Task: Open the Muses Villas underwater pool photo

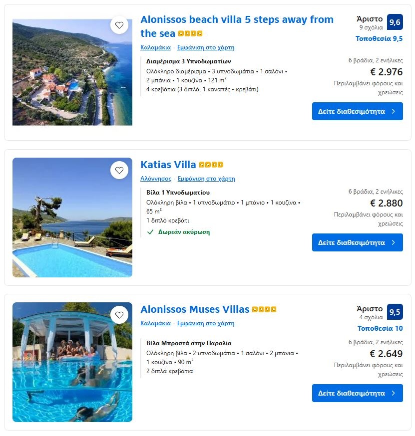Action: 72,374
